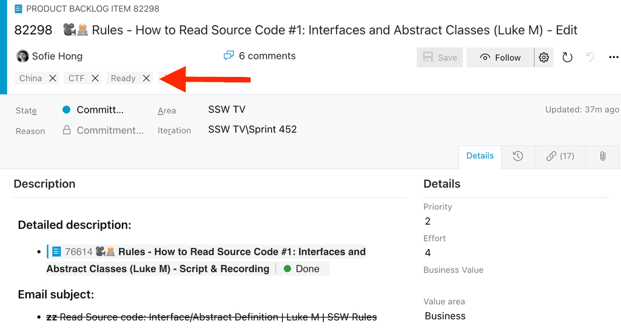Click the settings gear icon

544,58
